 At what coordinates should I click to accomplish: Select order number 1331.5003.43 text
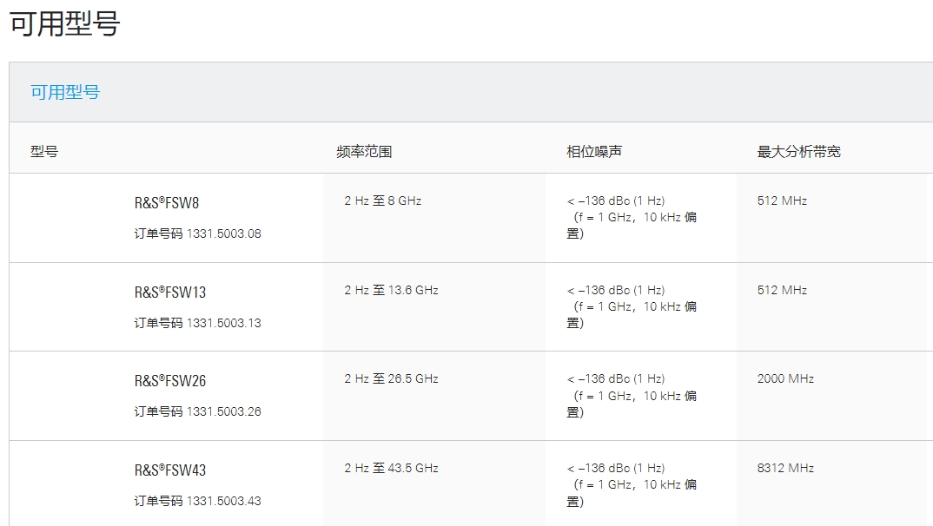224,501
